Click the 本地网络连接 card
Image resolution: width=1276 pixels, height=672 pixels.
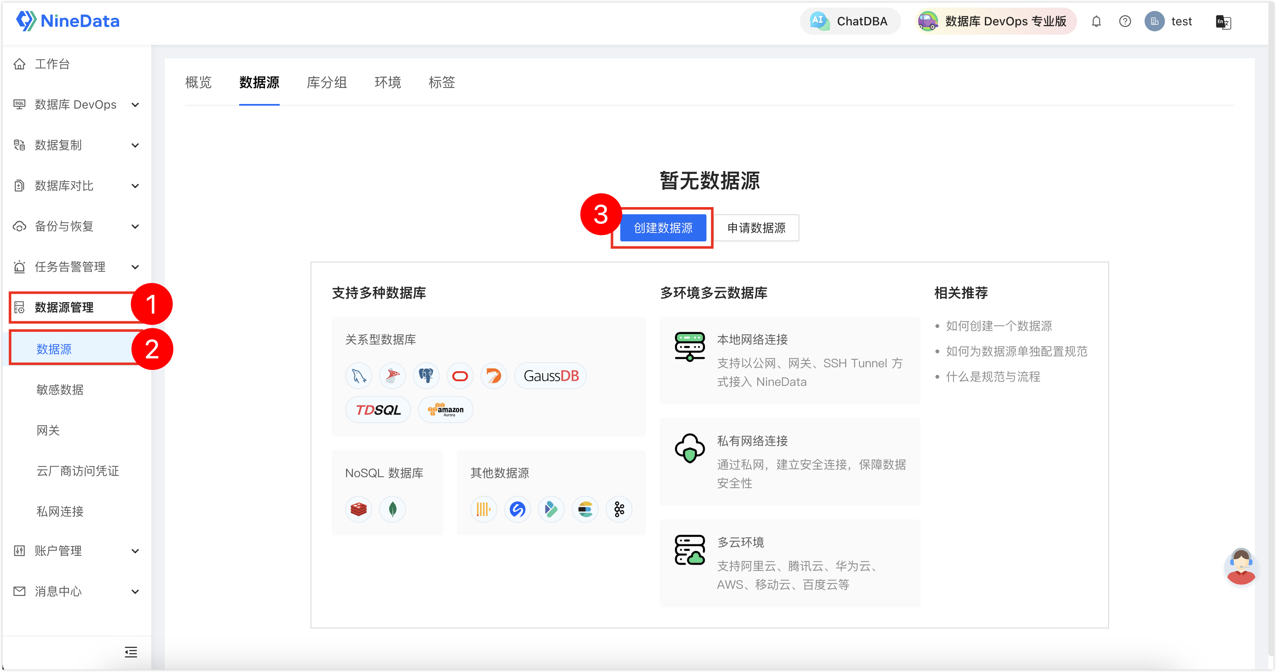(x=790, y=361)
